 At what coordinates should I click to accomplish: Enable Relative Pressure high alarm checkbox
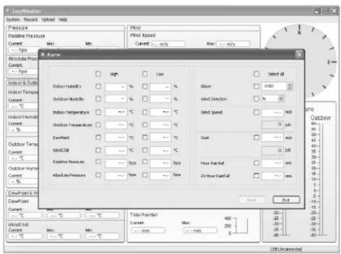[x=98, y=162]
